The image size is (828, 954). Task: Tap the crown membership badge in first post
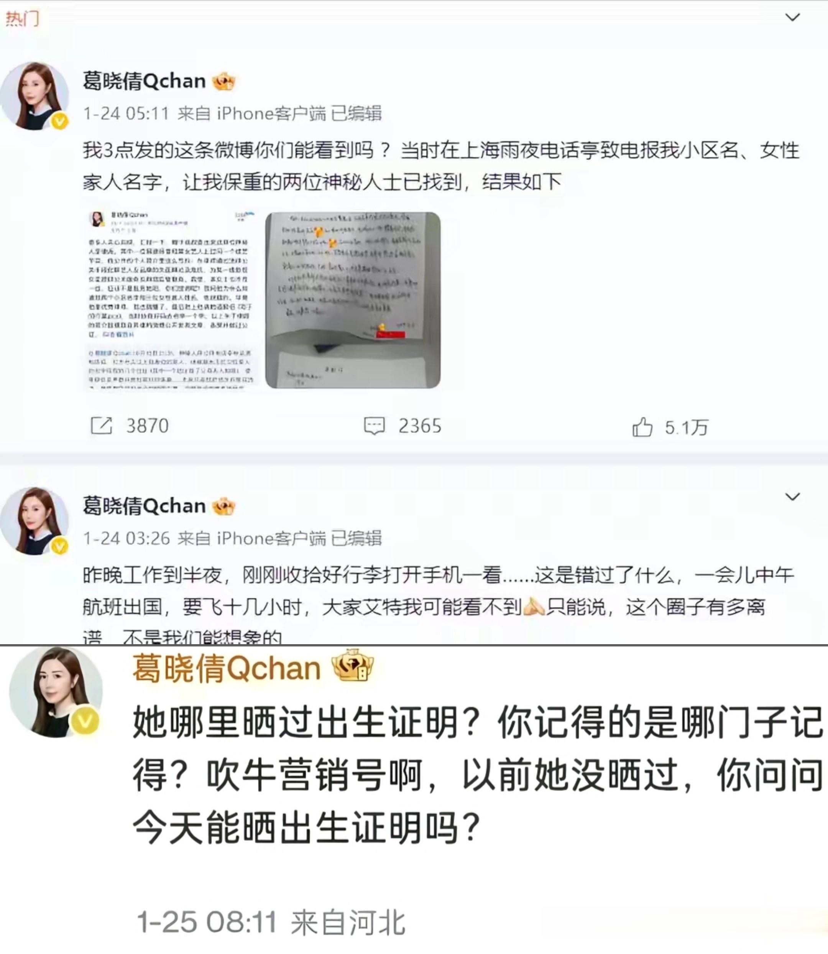(x=223, y=82)
